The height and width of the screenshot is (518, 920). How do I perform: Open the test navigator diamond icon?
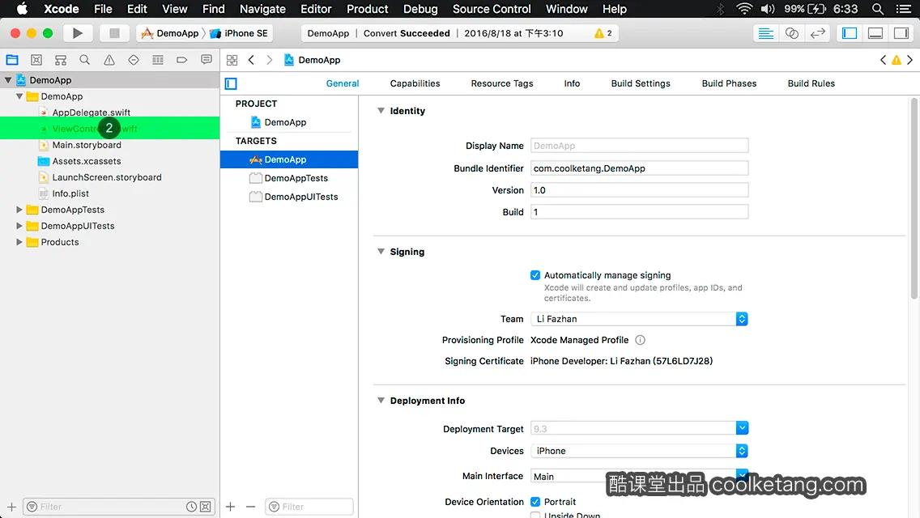point(133,60)
